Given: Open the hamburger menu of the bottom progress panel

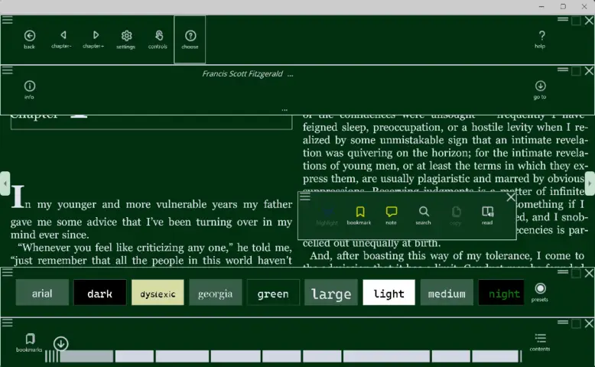Looking at the screenshot, I should pyautogui.click(x=7, y=323).
